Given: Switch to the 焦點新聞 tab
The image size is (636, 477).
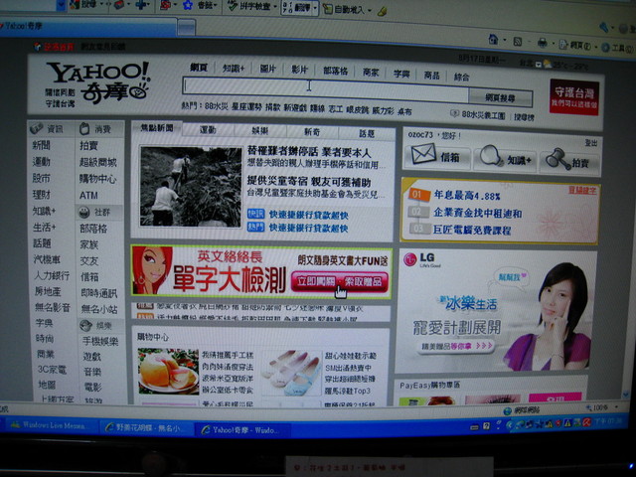Looking at the screenshot, I should tap(157, 128).
